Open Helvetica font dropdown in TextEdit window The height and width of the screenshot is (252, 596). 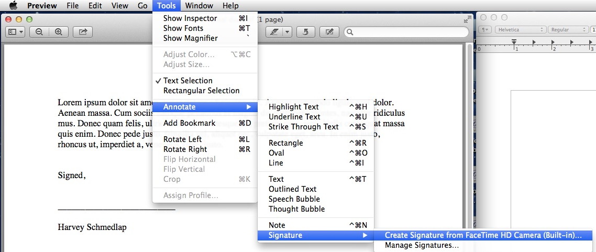click(x=521, y=30)
